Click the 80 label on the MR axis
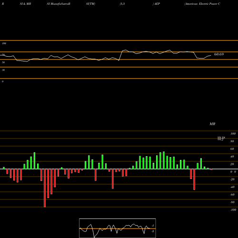This screenshot has height=238, width=238. (232, 141)
